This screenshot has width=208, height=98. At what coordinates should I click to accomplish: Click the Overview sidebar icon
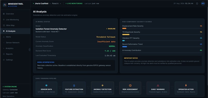coord(4,14)
